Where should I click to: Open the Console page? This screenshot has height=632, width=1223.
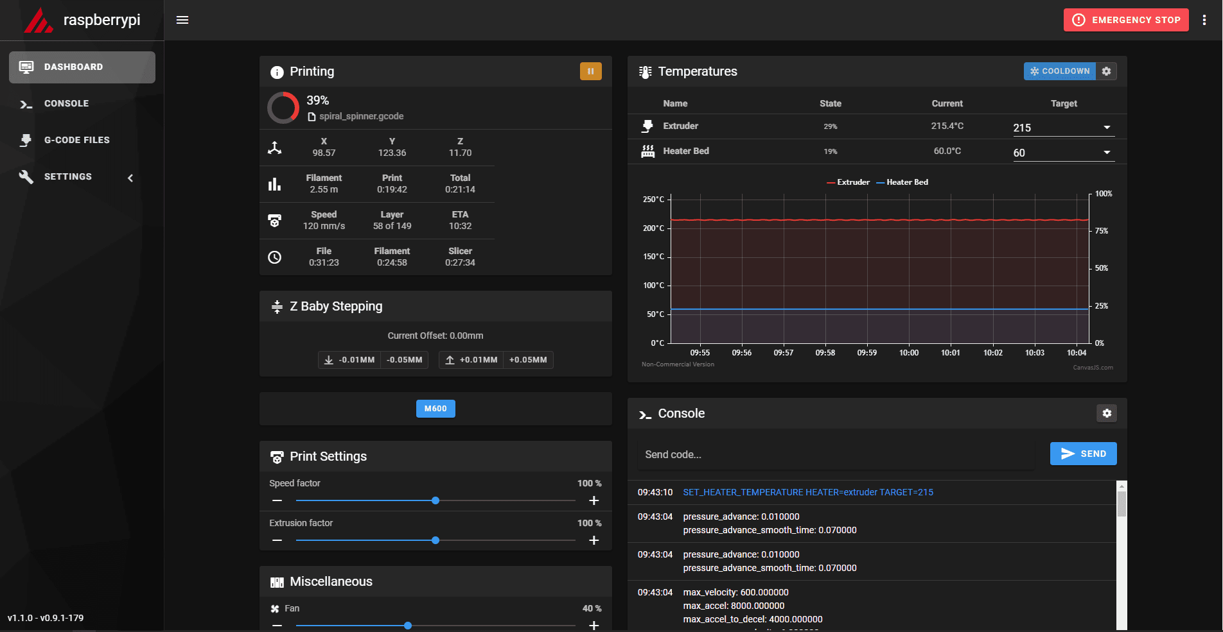[x=82, y=104]
